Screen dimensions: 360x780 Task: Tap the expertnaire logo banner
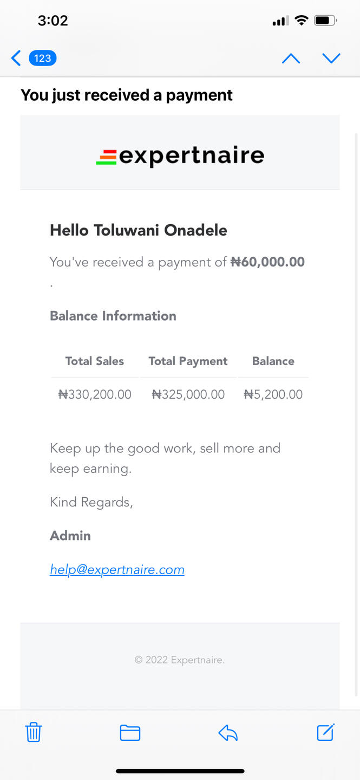(180, 155)
